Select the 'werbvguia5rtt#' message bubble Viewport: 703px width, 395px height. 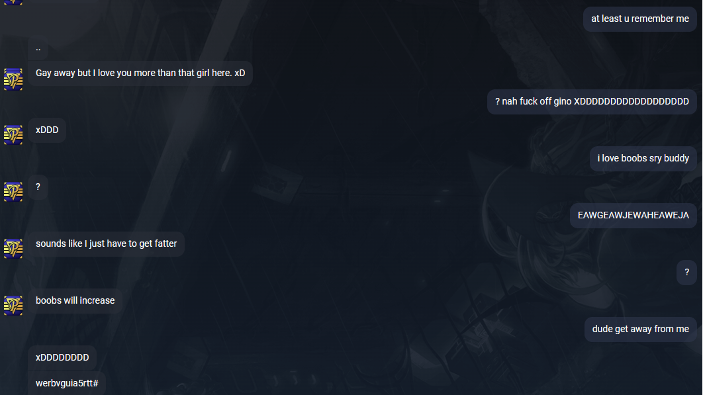point(67,383)
